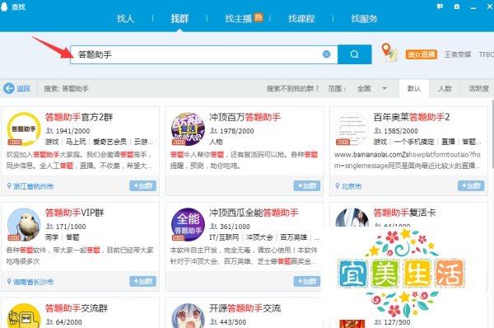The height and width of the screenshot is (328, 494).
Task: Open yellow avatar of 答题助手交流群
Action: click(24, 316)
